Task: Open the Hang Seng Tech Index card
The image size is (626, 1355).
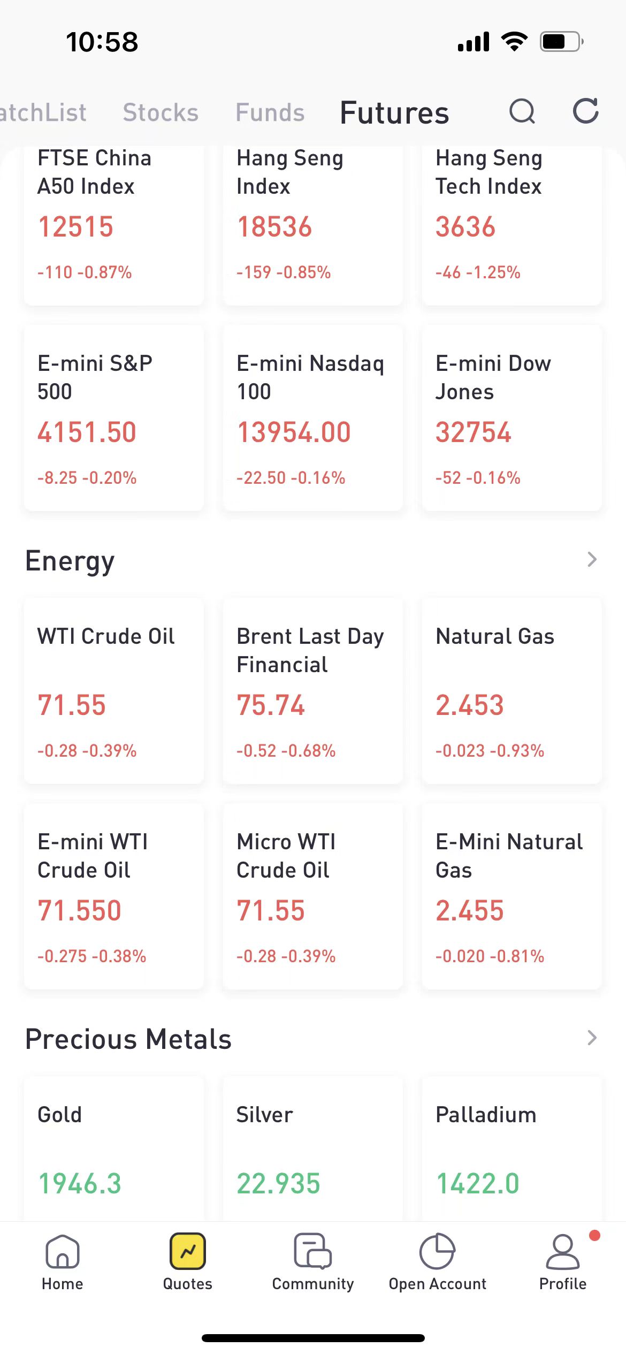Action: click(x=512, y=225)
